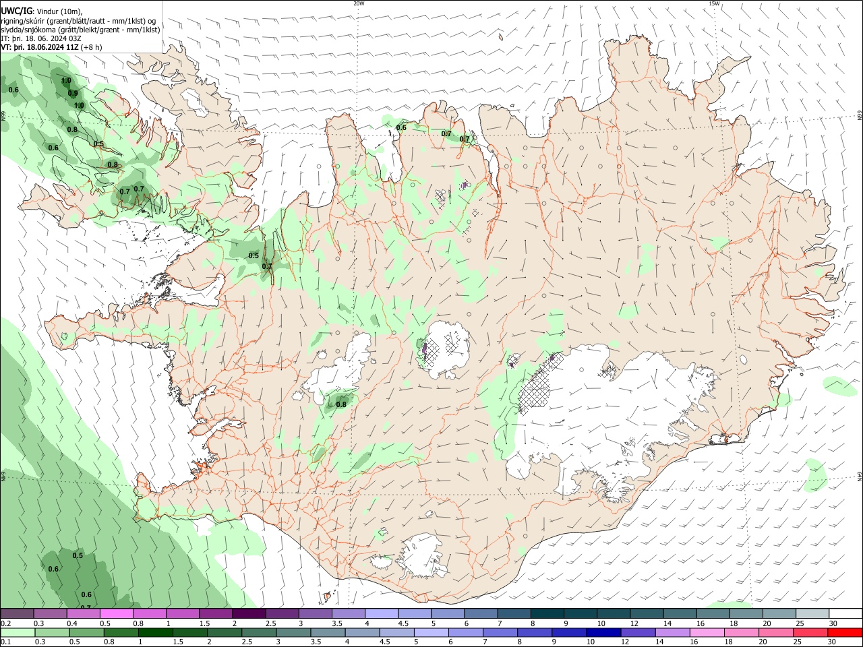863x647 pixels.
Task: Pick the lower-row swatch between 20 and 25
Action: pos(775,632)
